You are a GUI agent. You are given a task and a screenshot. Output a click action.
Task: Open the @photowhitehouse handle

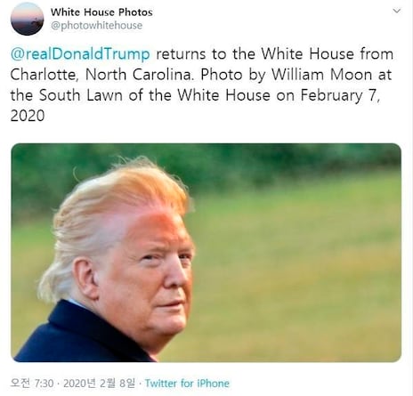coord(96,26)
